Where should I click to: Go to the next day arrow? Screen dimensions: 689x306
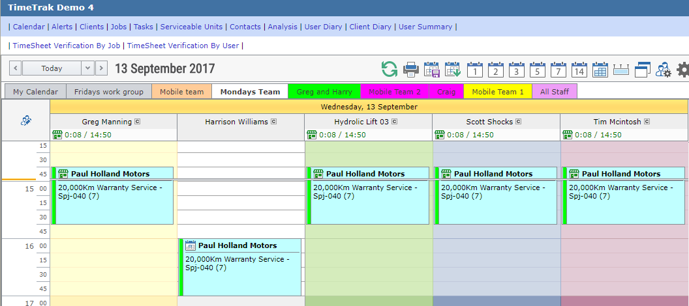102,68
